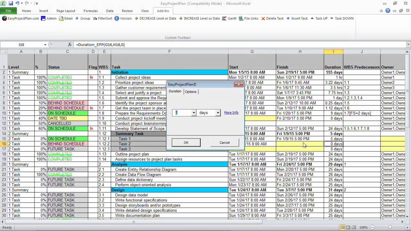The image size is (411, 231).
Task: Click the Save icon in Quick Access
Action: [x=11, y=3]
